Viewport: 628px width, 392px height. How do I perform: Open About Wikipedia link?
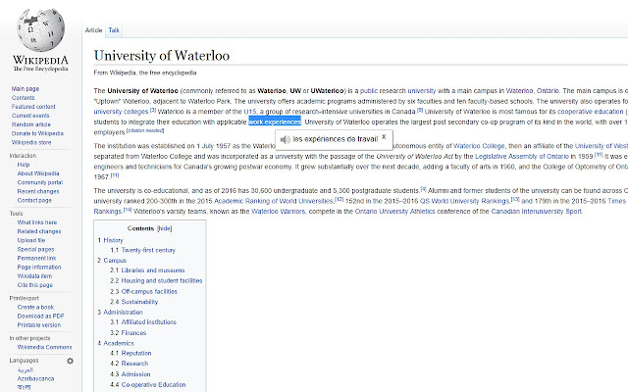[x=38, y=173]
